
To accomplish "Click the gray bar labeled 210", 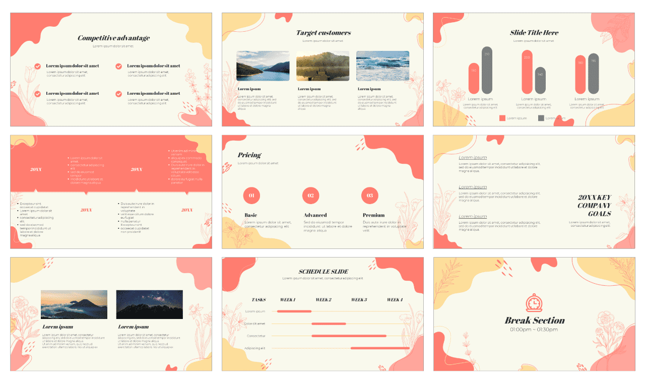I will [487, 70].
